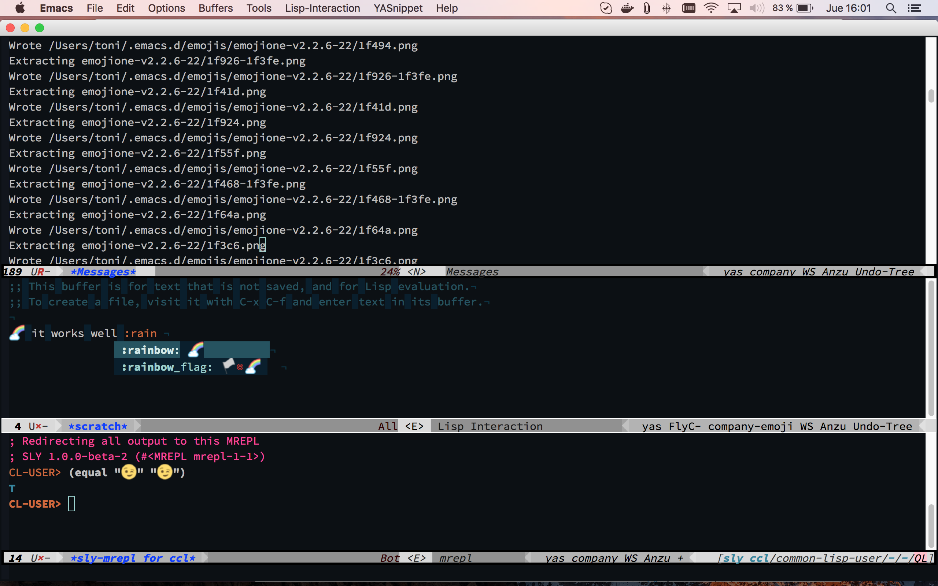Open the YASnippet menu
Screen dimensions: 938x586
coord(398,8)
